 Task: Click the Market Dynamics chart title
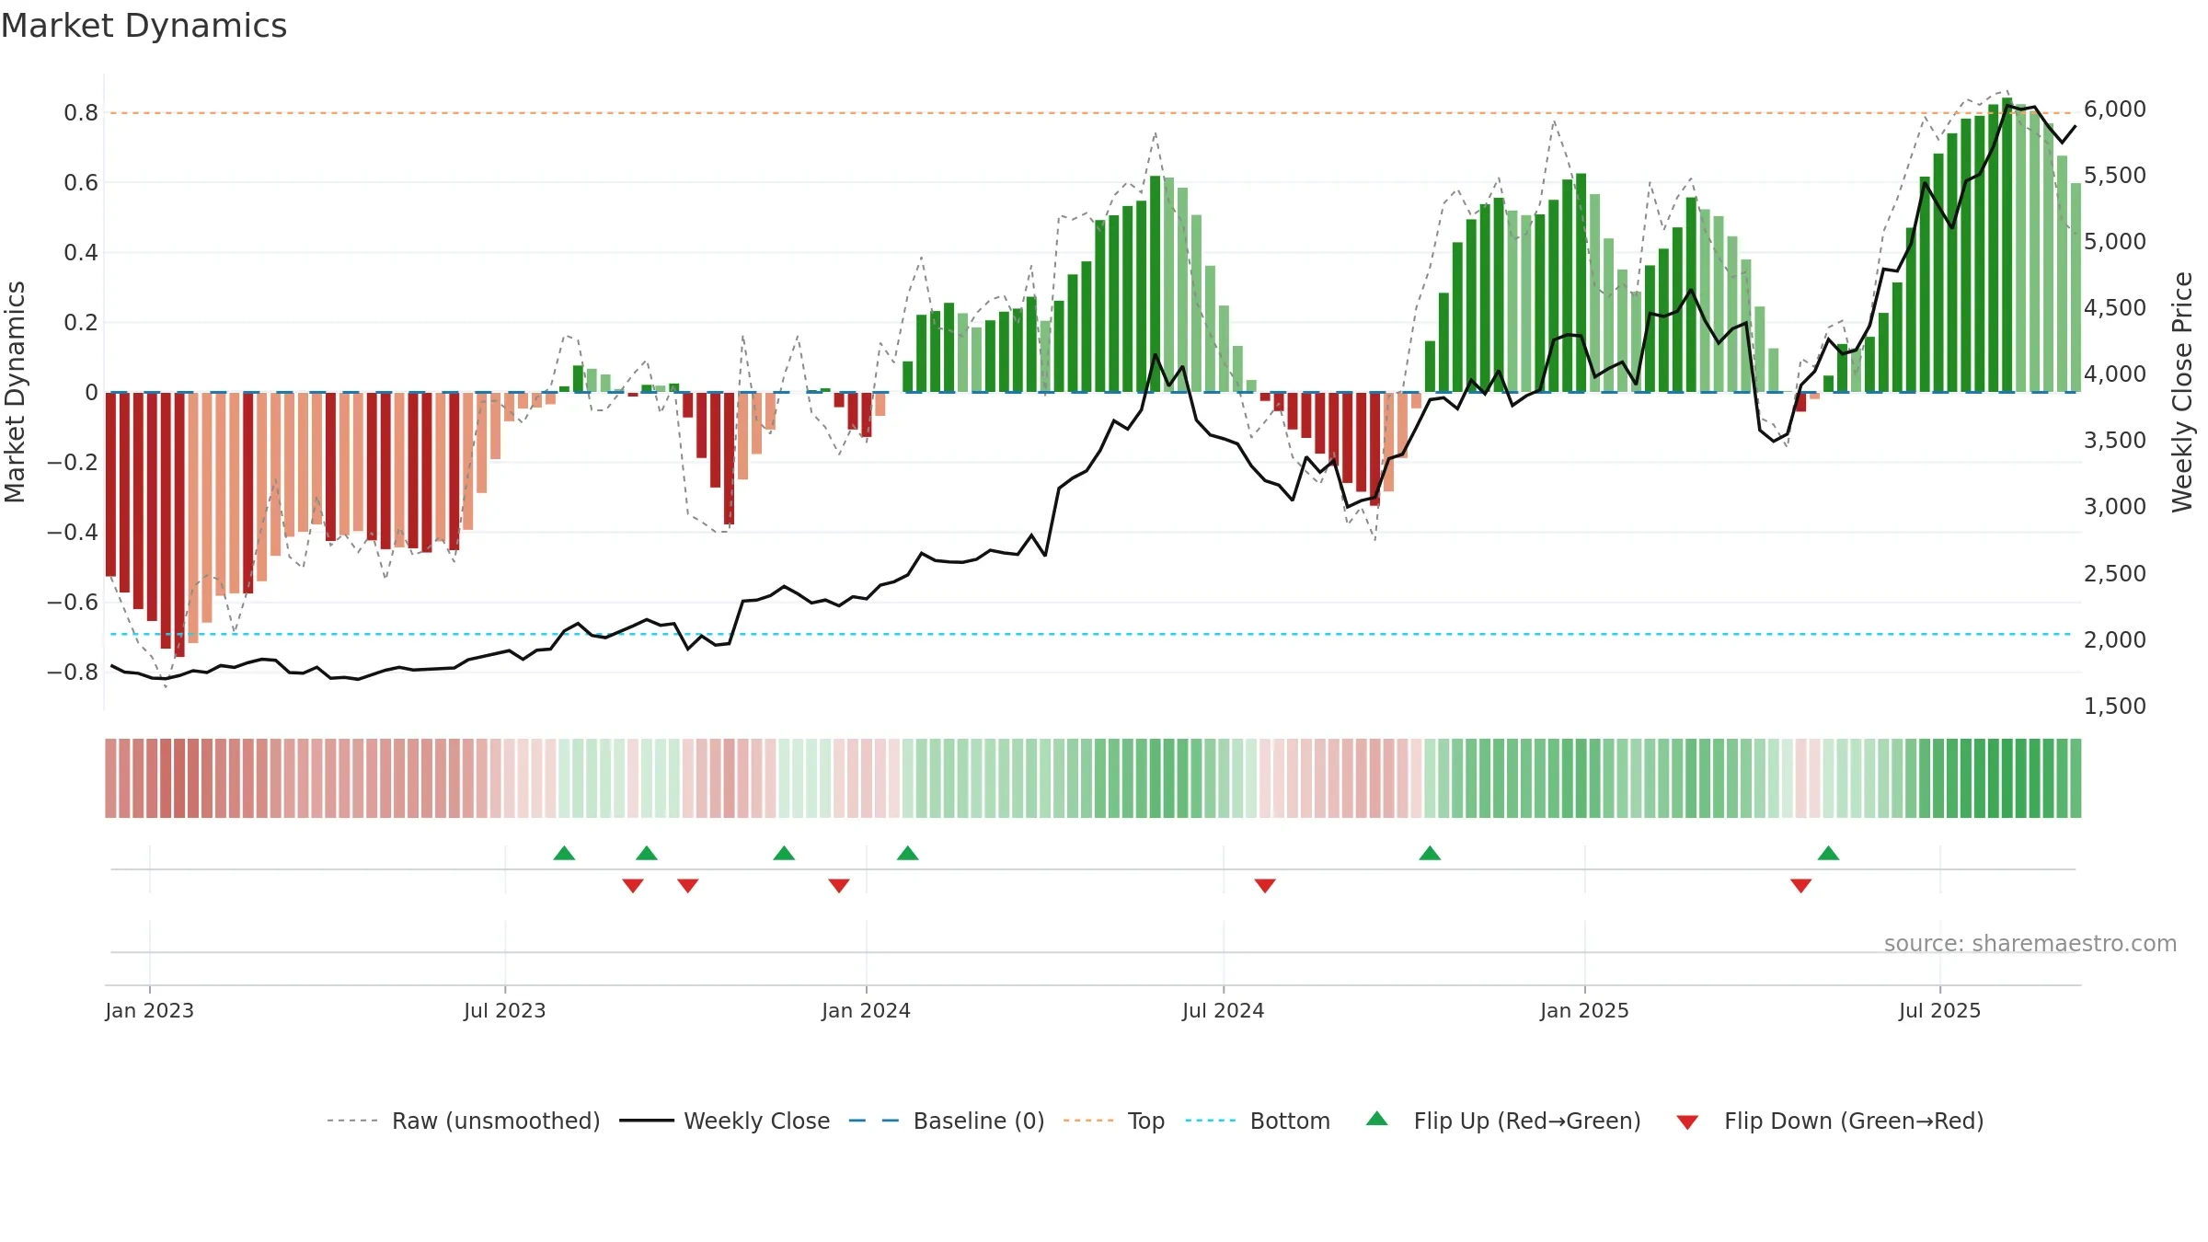pos(144,26)
